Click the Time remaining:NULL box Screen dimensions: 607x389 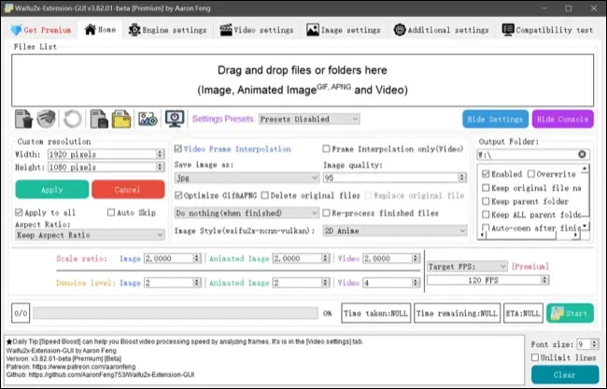457,313
